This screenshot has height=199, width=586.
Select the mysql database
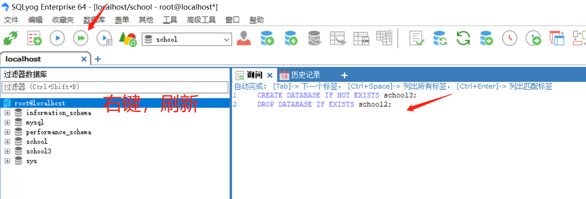[35, 123]
